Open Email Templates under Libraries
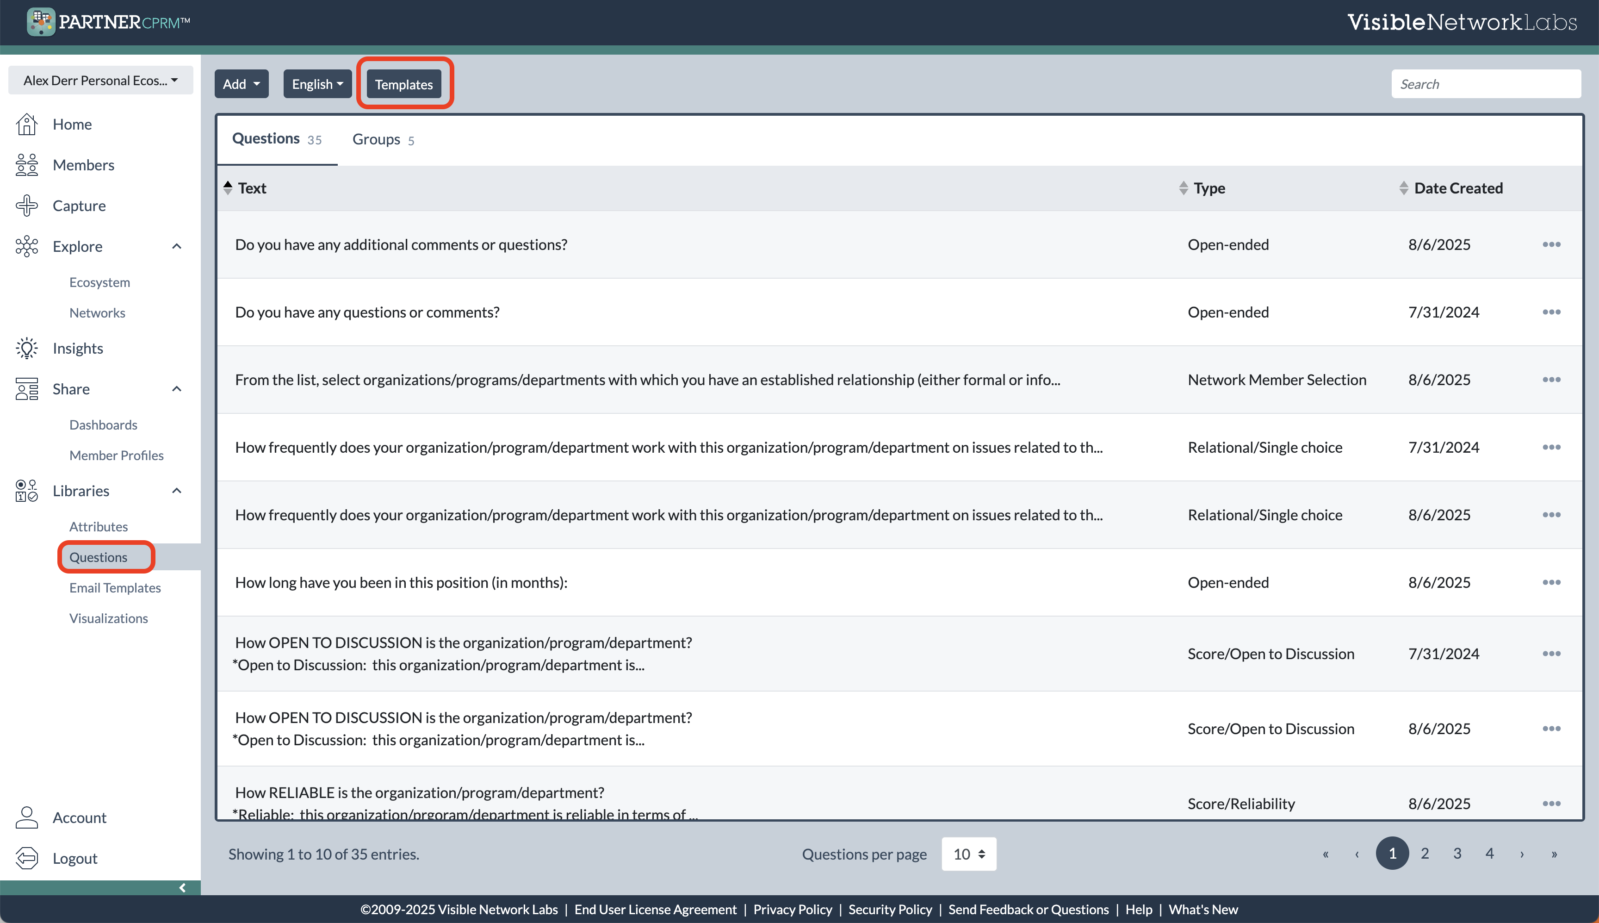Screen dimensions: 1599x923 pyautogui.click(x=115, y=588)
